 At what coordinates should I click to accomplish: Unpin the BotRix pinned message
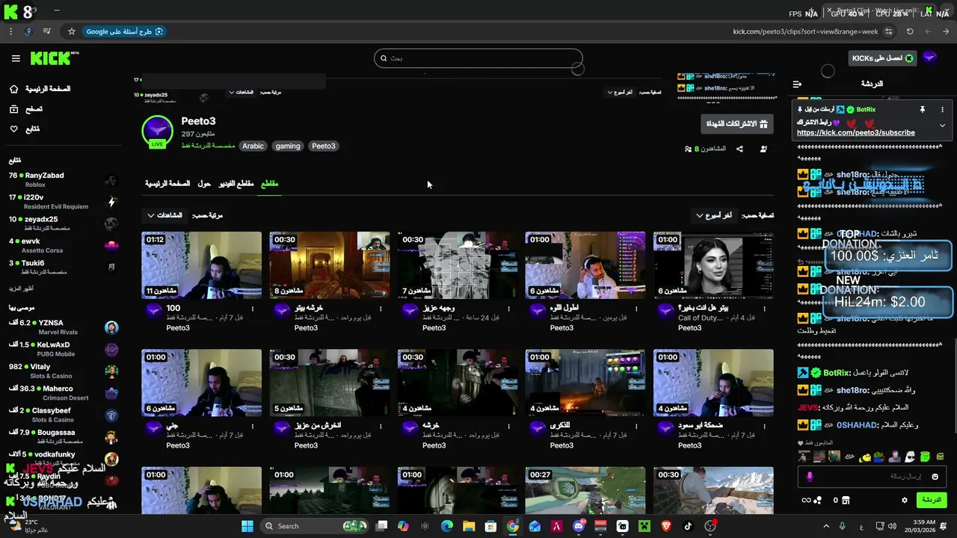click(x=923, y=109)
